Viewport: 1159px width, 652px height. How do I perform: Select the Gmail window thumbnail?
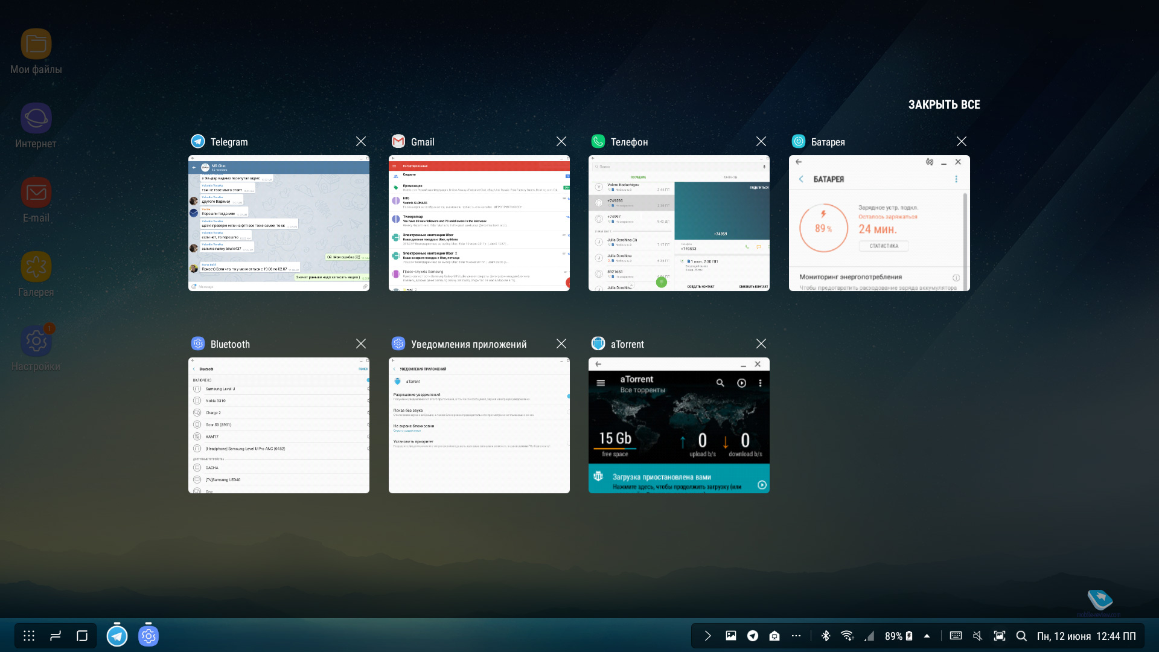(x=479, y=223)
